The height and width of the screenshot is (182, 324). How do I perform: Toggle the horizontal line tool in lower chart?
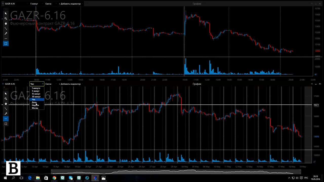(x=6, y=119)
